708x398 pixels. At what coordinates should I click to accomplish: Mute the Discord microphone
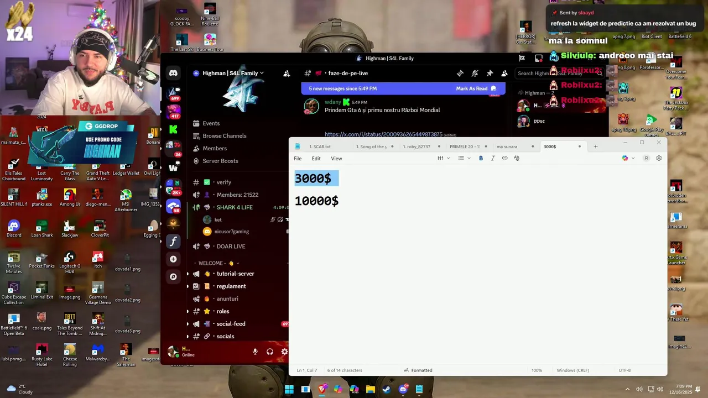coord(255,352)
